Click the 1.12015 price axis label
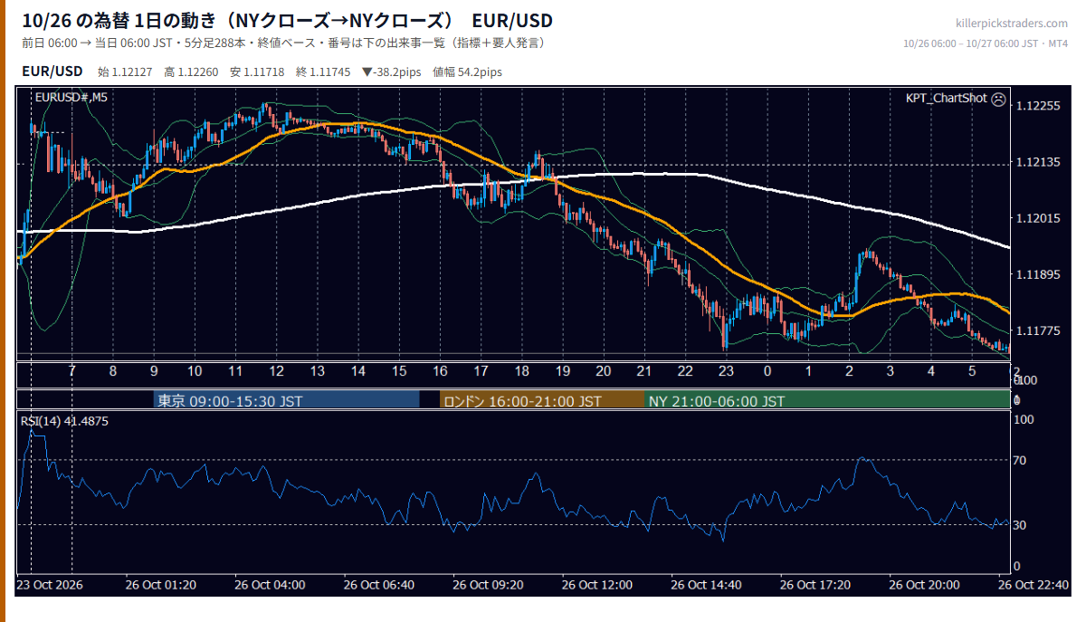 pyautogui.click(x=1038, y=219)
